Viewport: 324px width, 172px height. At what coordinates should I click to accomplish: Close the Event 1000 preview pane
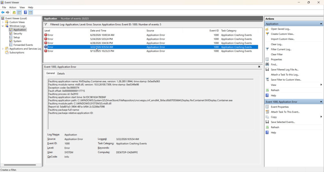coord(259,67)
